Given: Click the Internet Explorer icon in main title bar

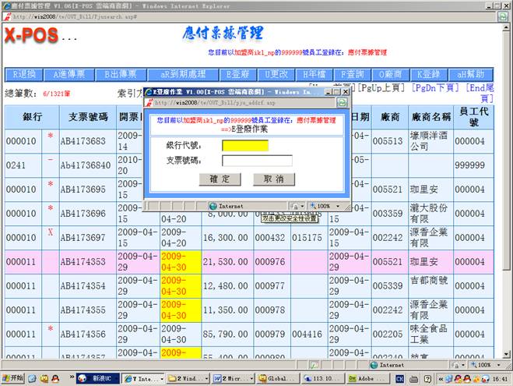Looking at the screenshot, I should tap(5, 5).
